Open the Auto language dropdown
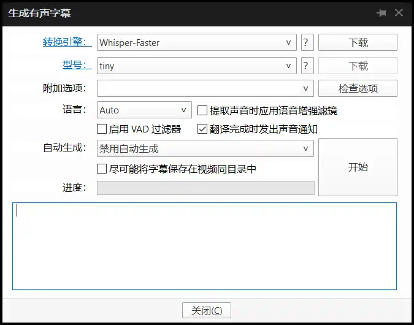Image resolution: width=414 pixels, height=325 pixels. point(184,110)
